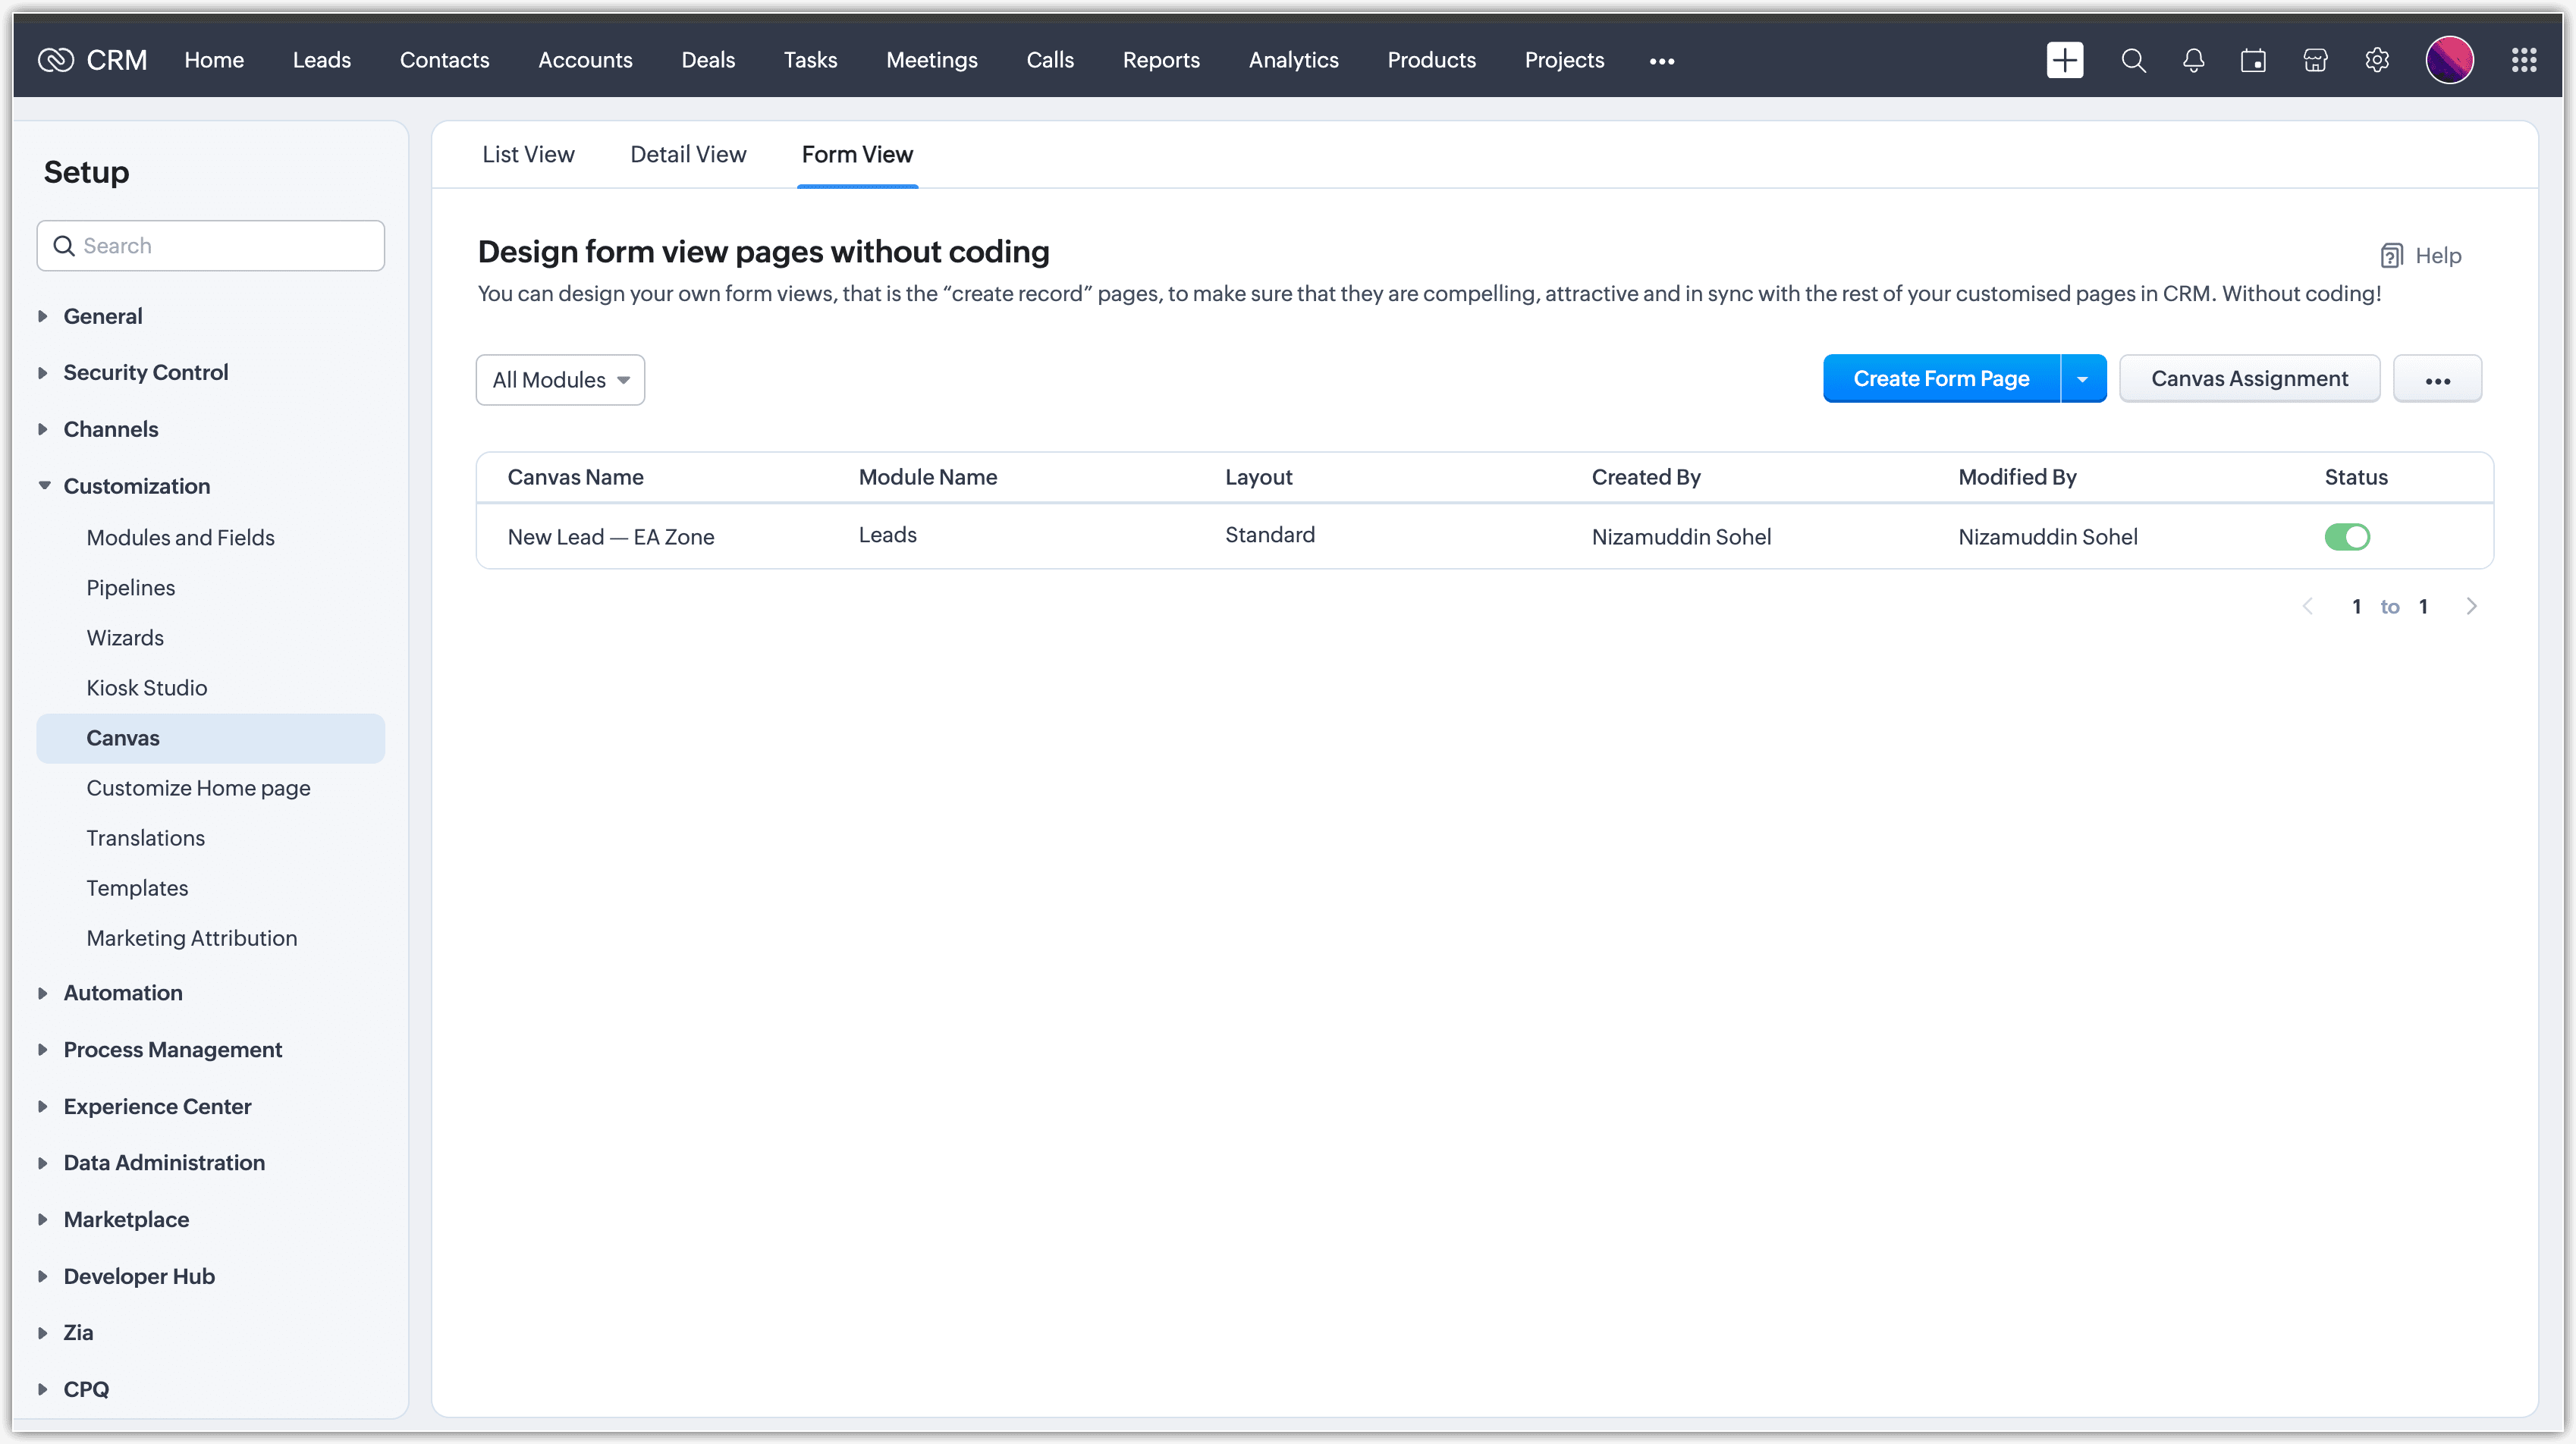Open the settings gear icon
This screenshot has height=1444, width=2576.
coord(2377,60)
